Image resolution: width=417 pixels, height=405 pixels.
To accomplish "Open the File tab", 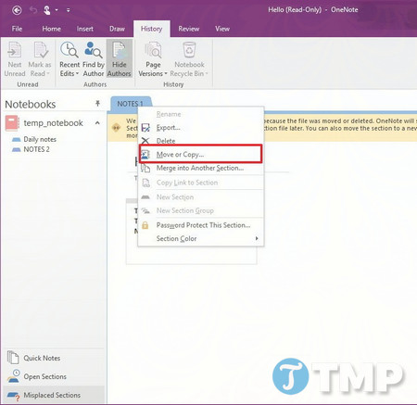I will (x=17, y=29).
